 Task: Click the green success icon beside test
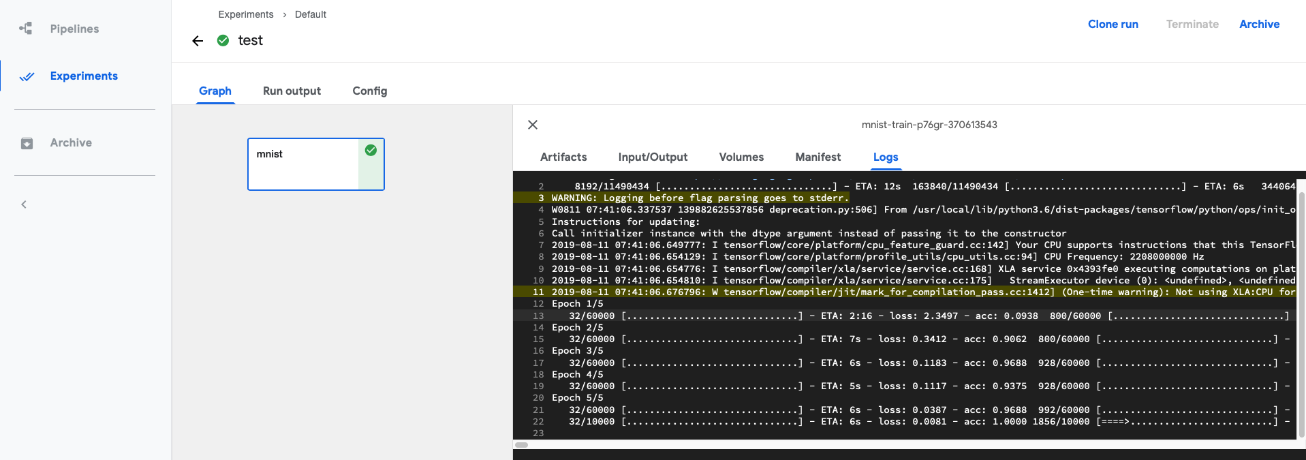[223, 41]
